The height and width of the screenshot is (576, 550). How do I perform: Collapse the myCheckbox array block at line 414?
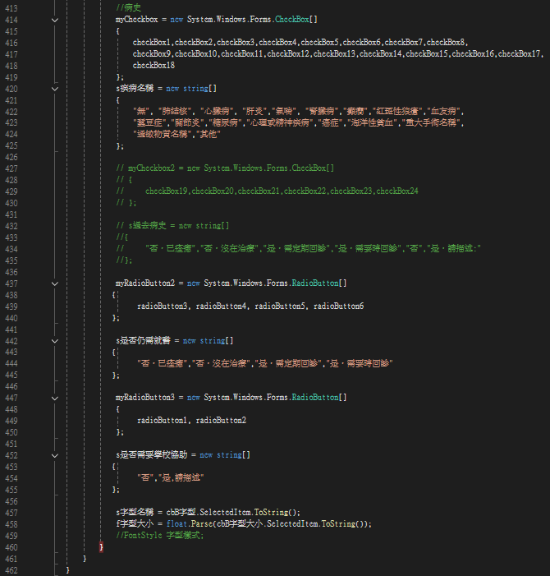click(55, 20)
